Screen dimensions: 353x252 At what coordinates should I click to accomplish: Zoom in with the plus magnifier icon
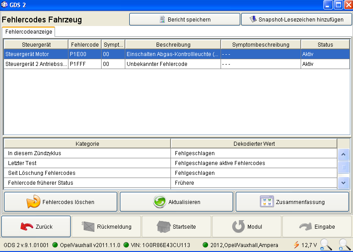344,245
